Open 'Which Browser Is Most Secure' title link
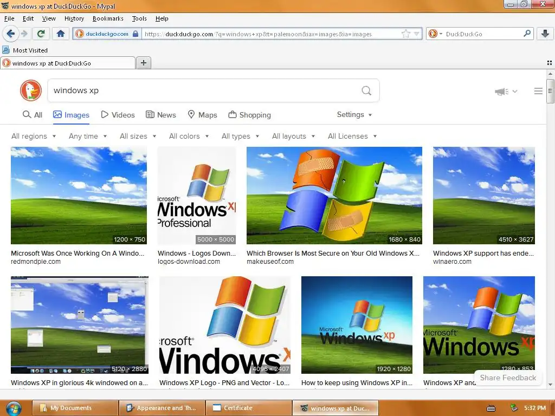This screenshot has width=555, height=416. click(x=333, y=253)
